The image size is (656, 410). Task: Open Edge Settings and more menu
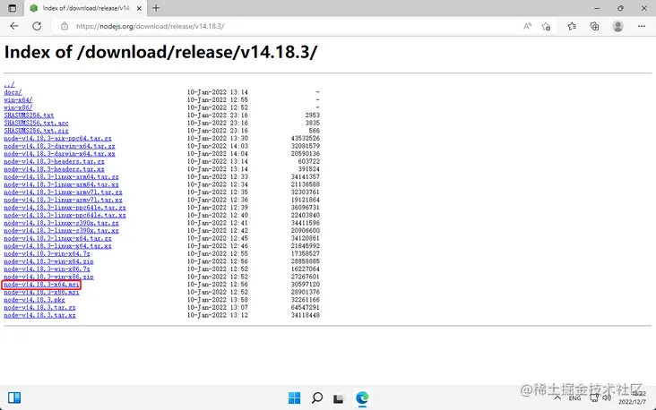642,26
